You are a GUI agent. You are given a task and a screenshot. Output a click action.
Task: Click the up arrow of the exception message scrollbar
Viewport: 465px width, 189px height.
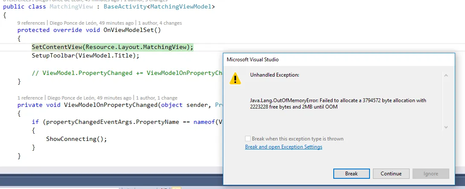pos(446,75)
